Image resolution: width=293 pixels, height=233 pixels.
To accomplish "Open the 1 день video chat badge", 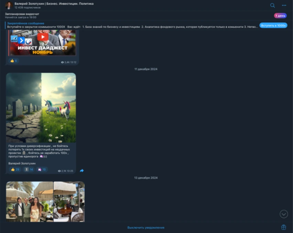I will click(x=280, y=16).
